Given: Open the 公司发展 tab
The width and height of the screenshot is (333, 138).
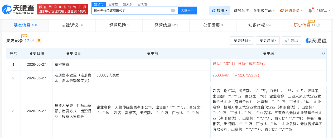Looking at the screenshot, I should 213,25.
